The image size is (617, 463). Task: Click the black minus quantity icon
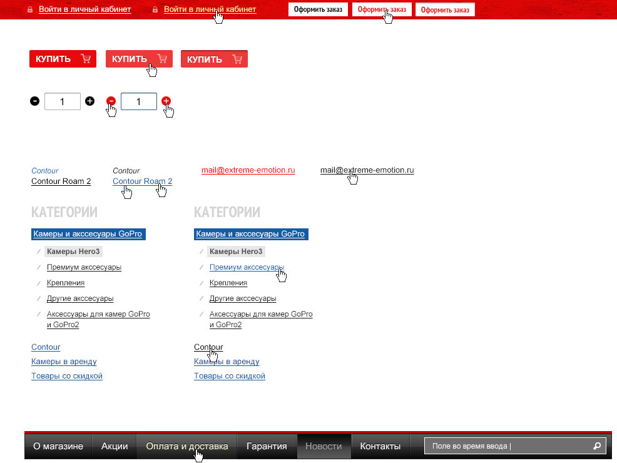click(35, 101)
